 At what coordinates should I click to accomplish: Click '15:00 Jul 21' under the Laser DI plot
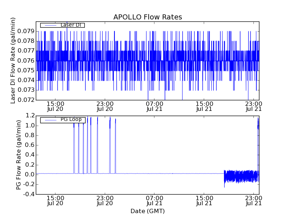[204, 106]
